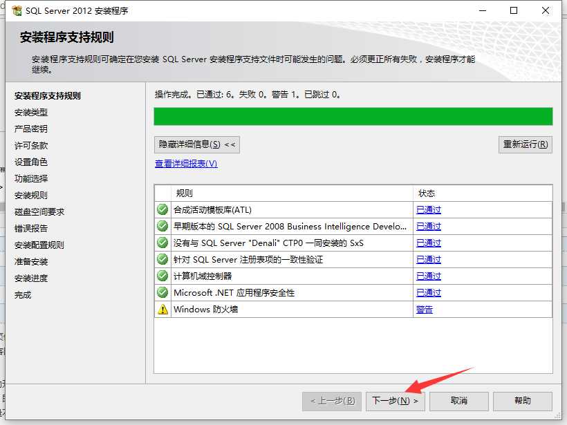Viewport: 567px width, 425px height.
Task: Open 已通过 link for Microsoft .NET 应用程序安全性
Action: 429,293
